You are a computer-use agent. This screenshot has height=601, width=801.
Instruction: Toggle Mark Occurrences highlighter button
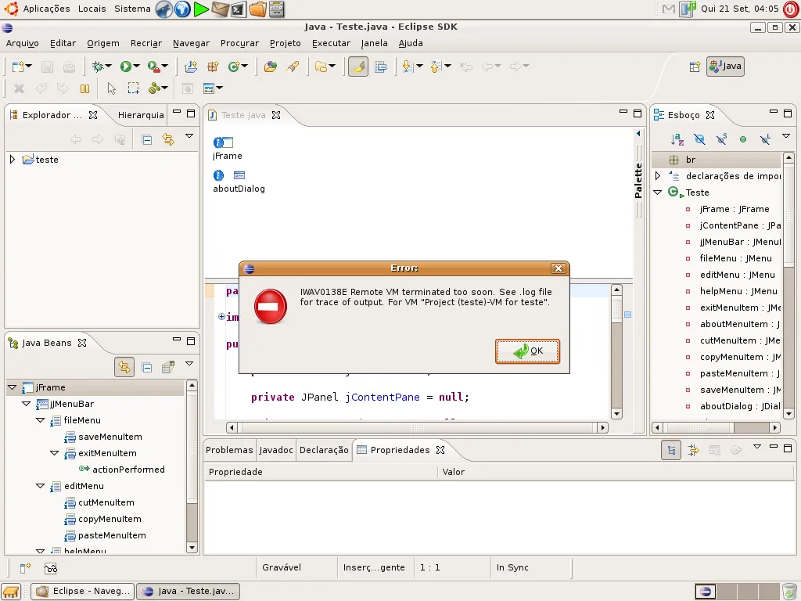(x=357, y=67)
